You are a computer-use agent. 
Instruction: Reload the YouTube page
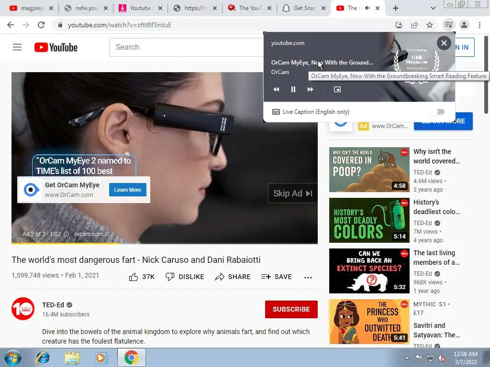coord(41,25)
